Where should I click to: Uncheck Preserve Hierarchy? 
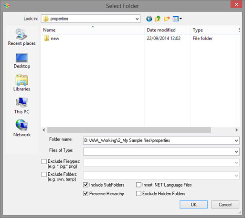pyautogui.click(x=85, y=193)
